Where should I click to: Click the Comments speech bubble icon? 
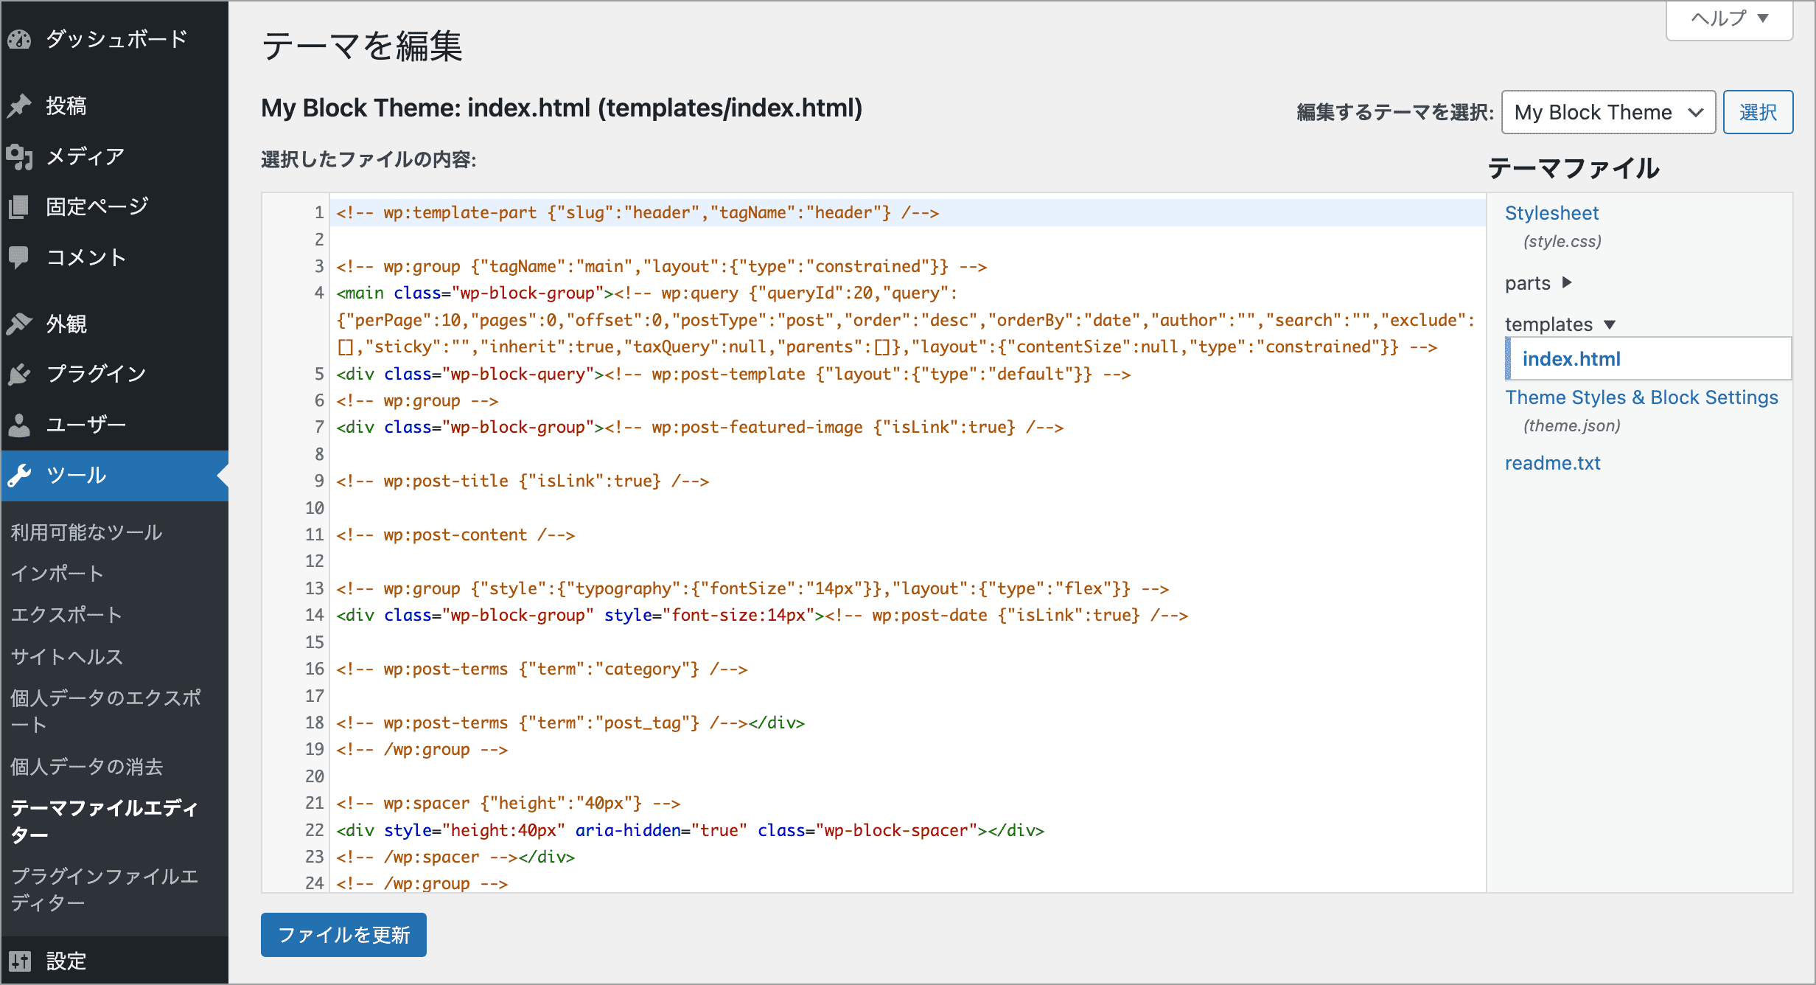point(20,257)
